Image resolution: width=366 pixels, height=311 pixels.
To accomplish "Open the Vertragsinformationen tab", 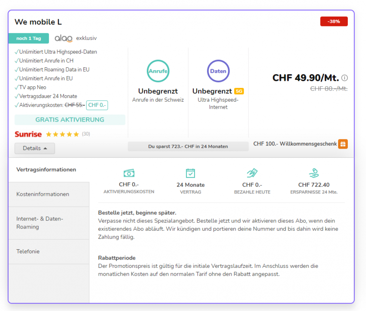I will [46, 170].
